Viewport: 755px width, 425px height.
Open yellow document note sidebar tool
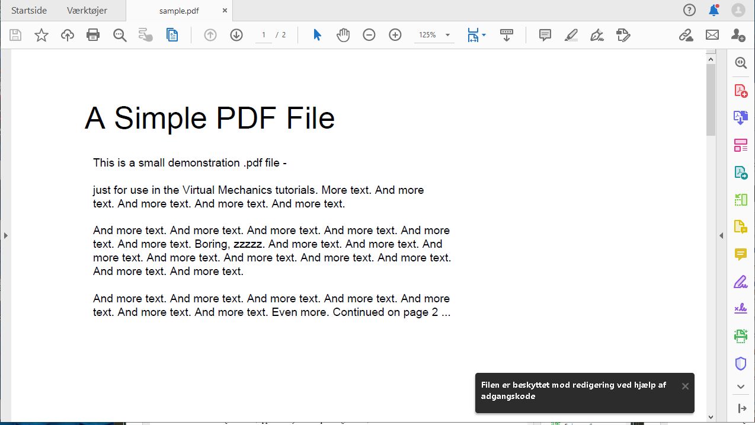(x=741, y=226)
